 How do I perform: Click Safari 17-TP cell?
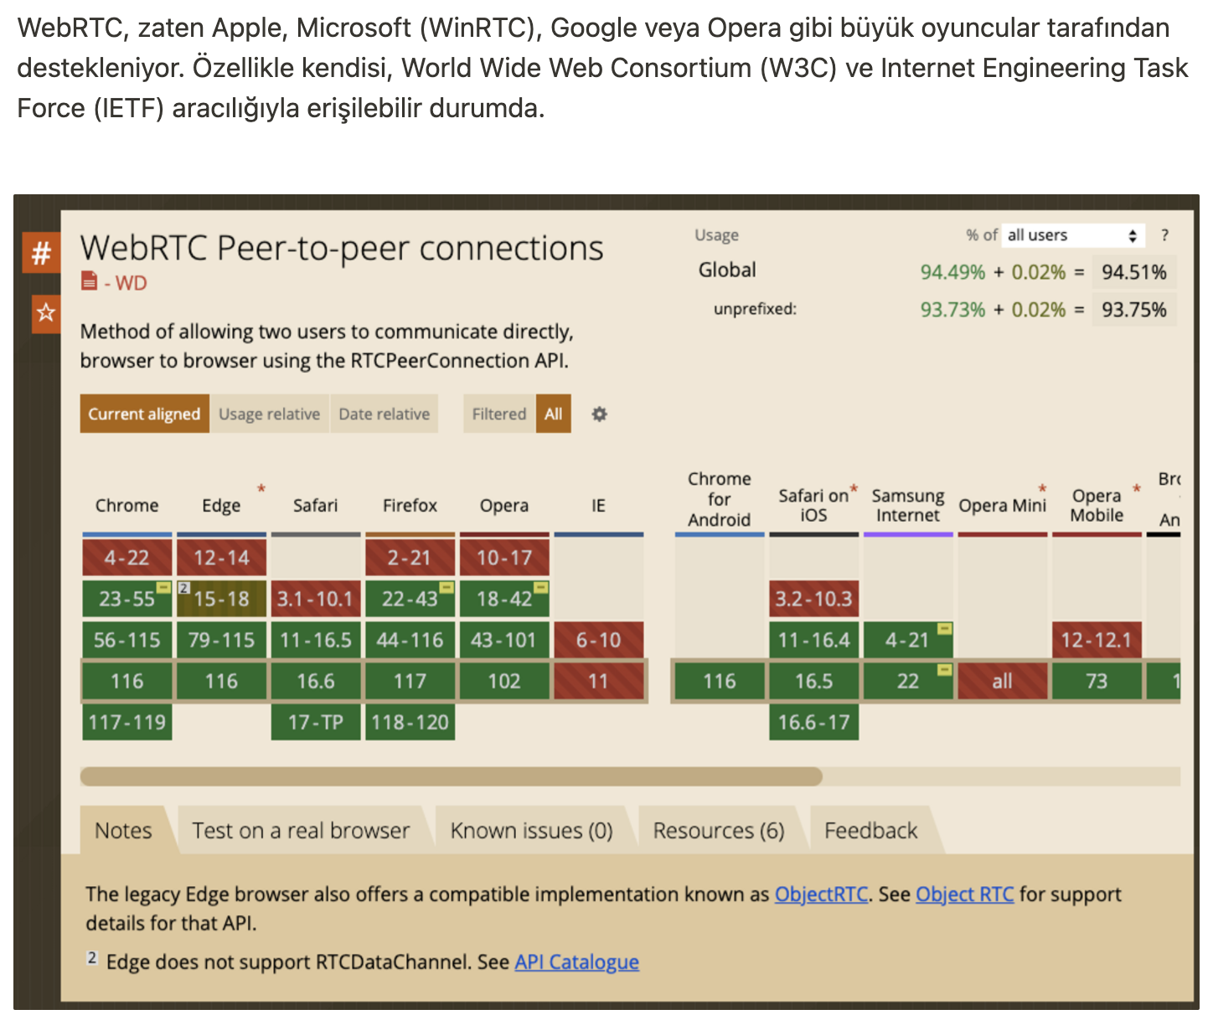click(316, 722)
